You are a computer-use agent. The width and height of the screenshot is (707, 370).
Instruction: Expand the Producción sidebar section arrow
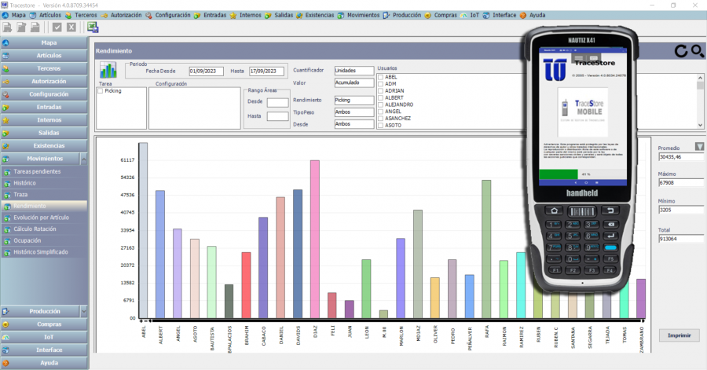(x=84, y=311)
